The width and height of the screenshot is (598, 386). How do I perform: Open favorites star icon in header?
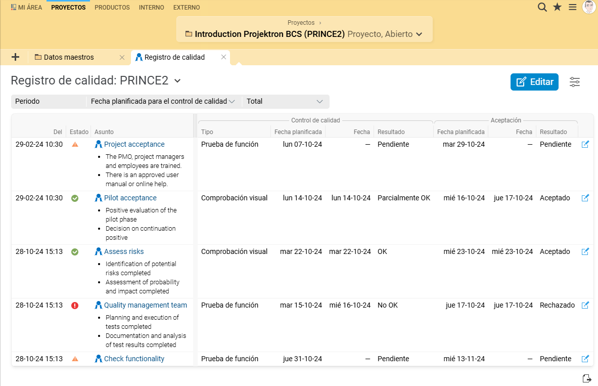tap(557, 7)
